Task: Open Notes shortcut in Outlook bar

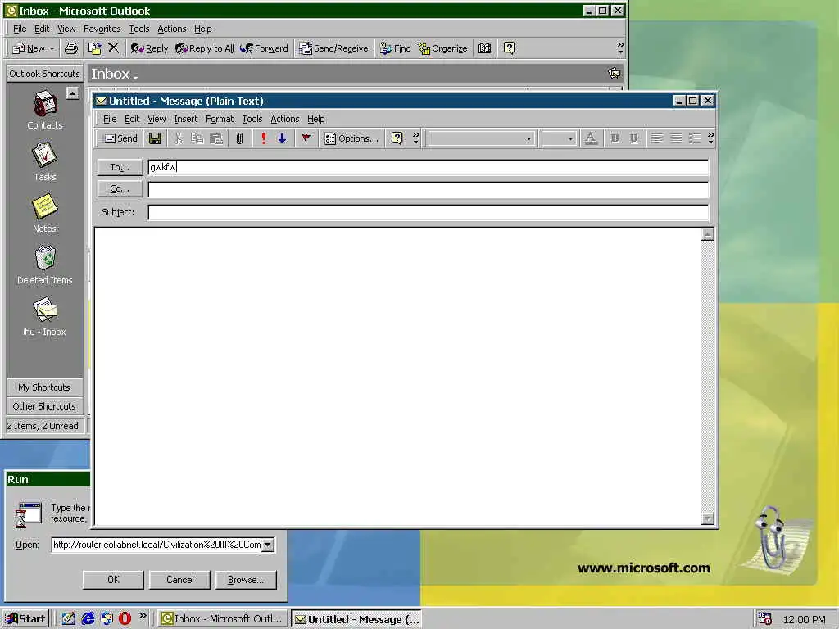Action: (x=44, y=214)
